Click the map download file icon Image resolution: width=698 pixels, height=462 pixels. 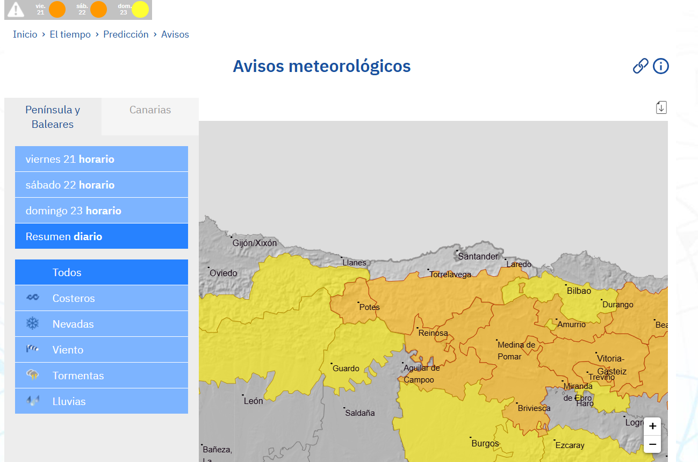tap(661, 107)
